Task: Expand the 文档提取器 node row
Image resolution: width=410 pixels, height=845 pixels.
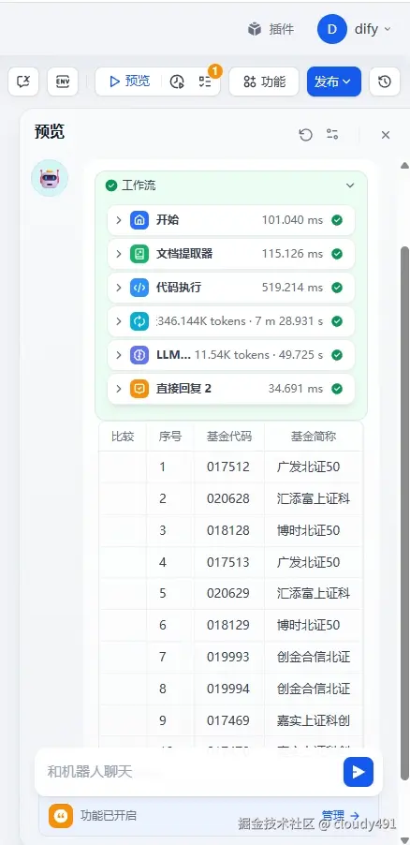Action: click(231, 254)
